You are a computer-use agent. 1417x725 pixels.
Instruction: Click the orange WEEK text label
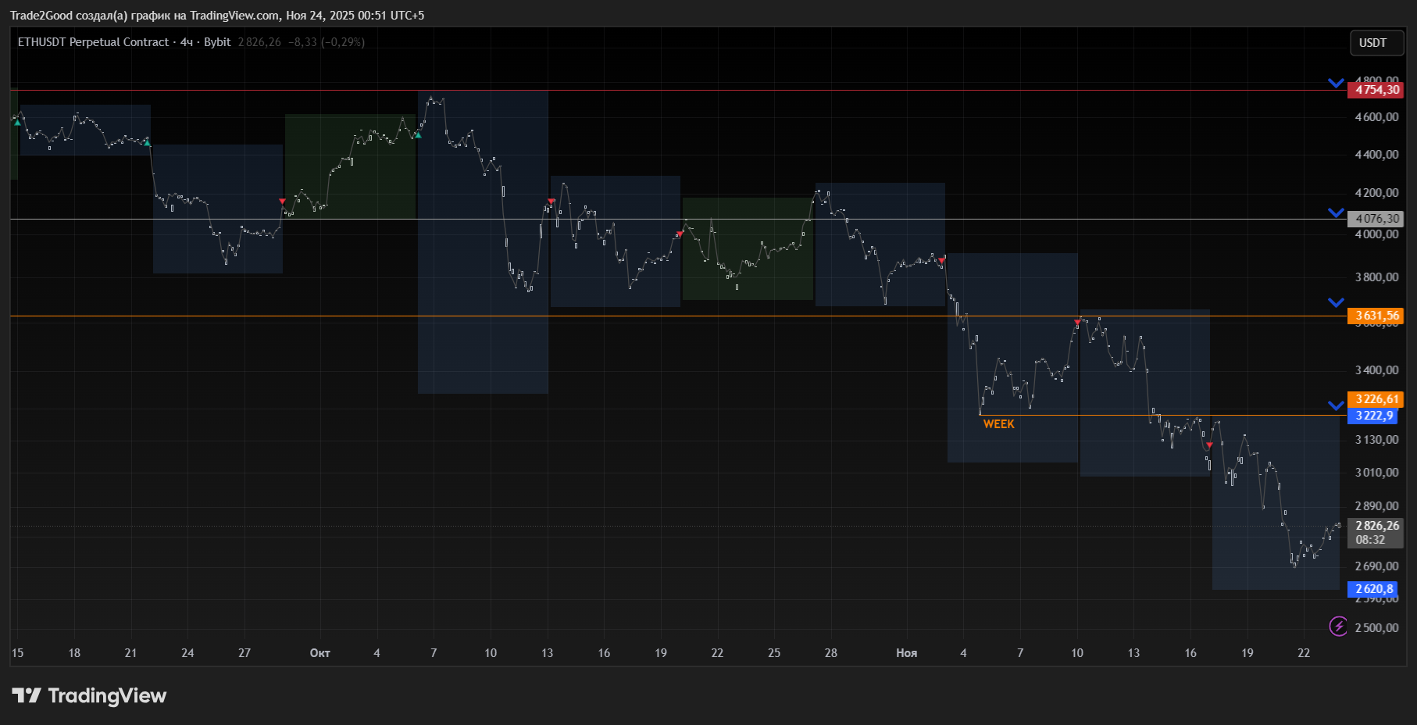[998, 424]
